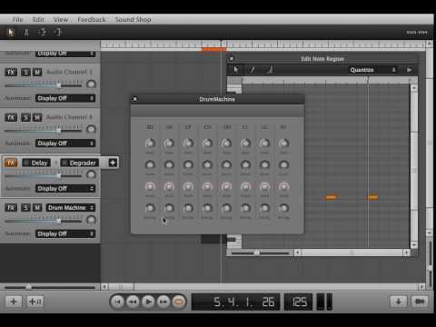This screenshot has height=327, width=436.
Task: Click pink-ringed knob in DrumMachine's leftmost column
Action: (150, 186)
